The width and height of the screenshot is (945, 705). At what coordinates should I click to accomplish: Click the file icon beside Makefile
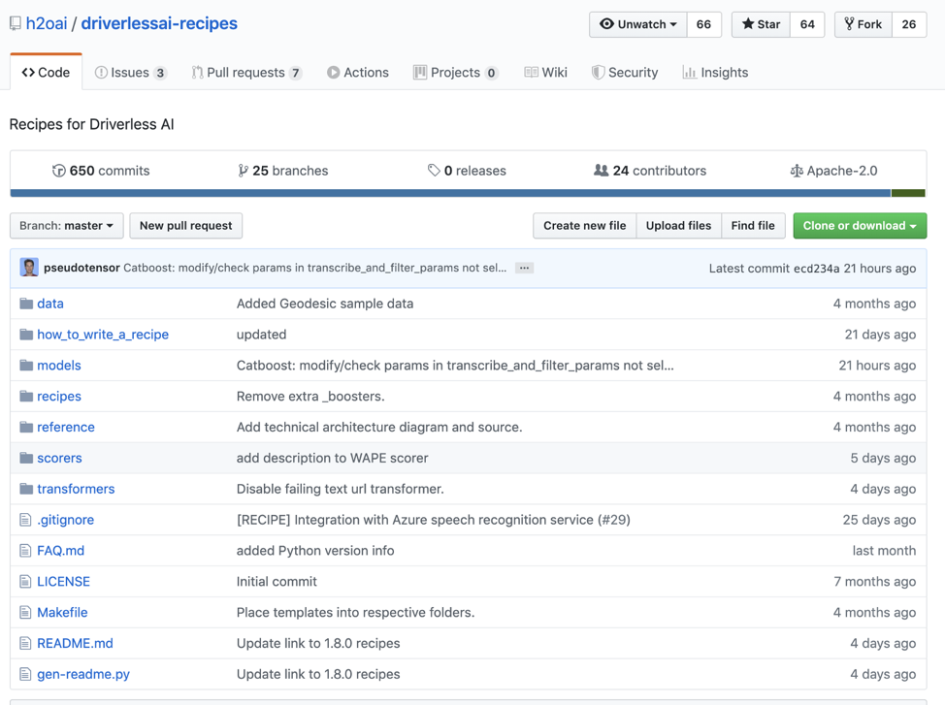pyautogui.click(x=26, y=612)
